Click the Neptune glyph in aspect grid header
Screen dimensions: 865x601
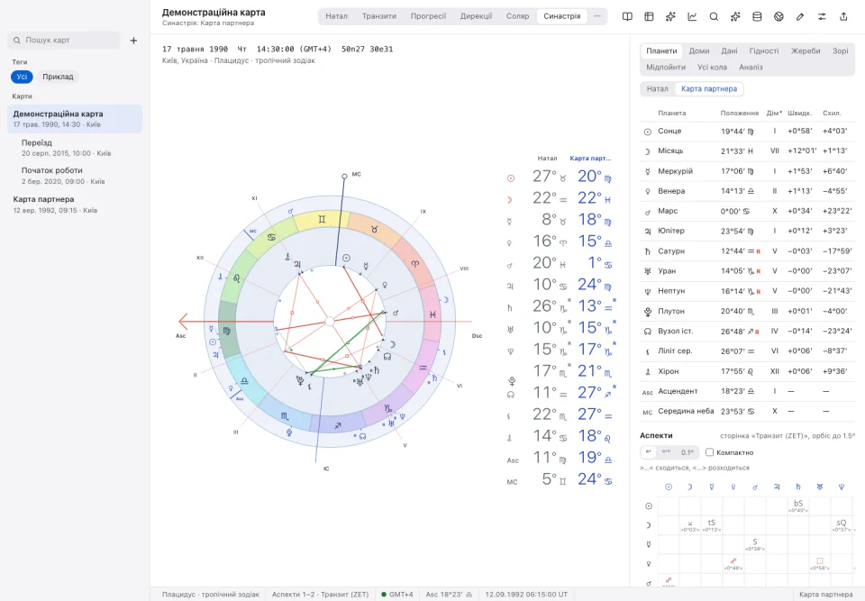(x=842, y=487)
